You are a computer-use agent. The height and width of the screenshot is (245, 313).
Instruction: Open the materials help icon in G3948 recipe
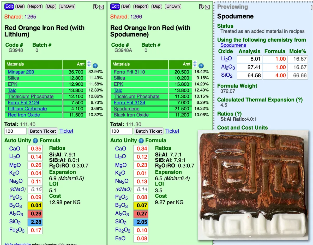pos(95,66)
